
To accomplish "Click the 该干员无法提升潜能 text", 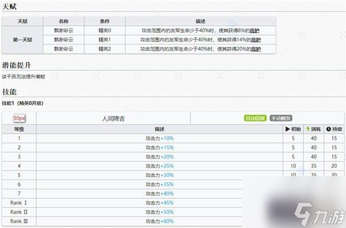I will (24, 77).
